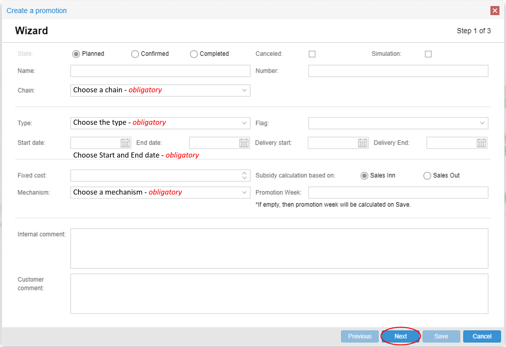Viewport: 506px width, 347px height.
Task: Decrease Fixed cost with down arrow
Action: click(x=245, y=178)
